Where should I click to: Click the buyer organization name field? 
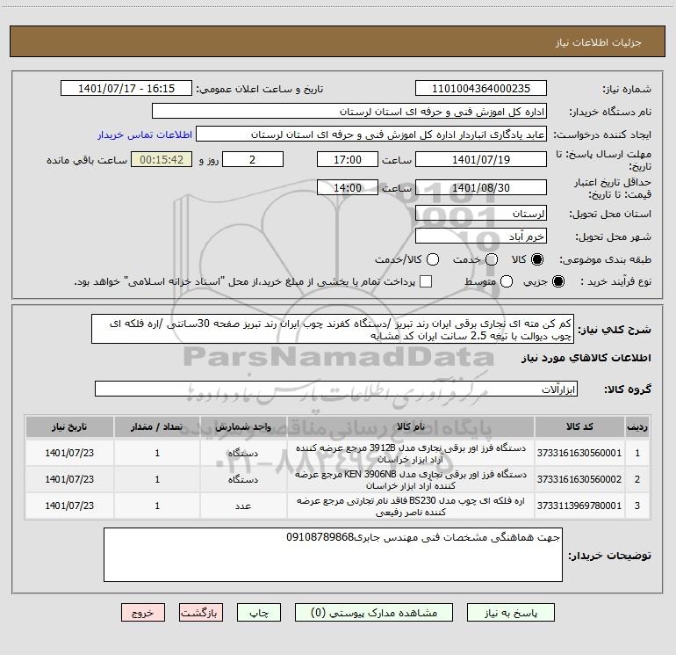pyautogui.click(x=349, y=112)
